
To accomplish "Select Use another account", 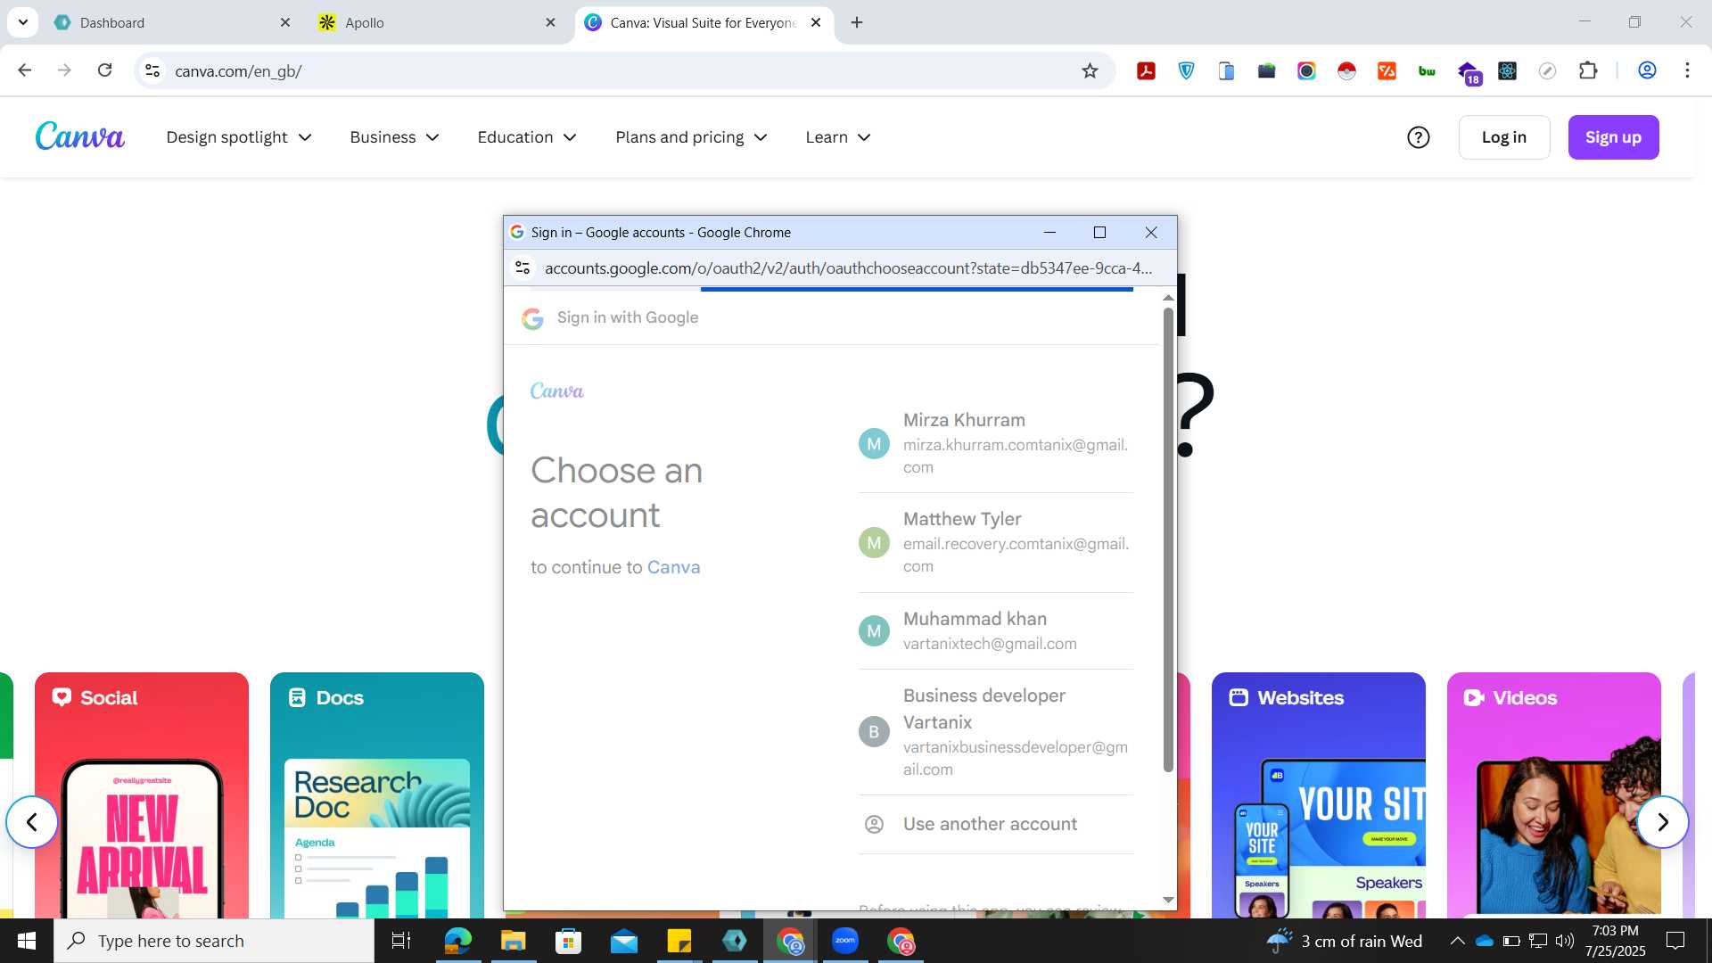I will (x=995, y=824).
